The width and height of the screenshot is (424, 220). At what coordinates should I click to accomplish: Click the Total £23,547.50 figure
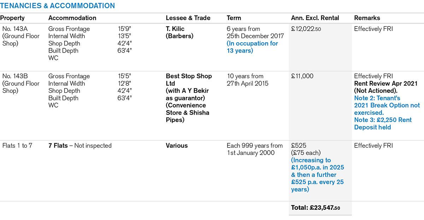coord(316,208)
